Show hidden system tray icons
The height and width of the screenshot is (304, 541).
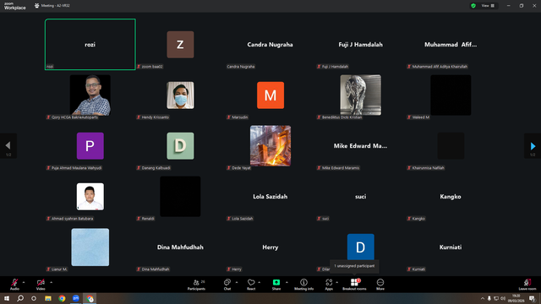pyautogui.click(x=483, y=298)
